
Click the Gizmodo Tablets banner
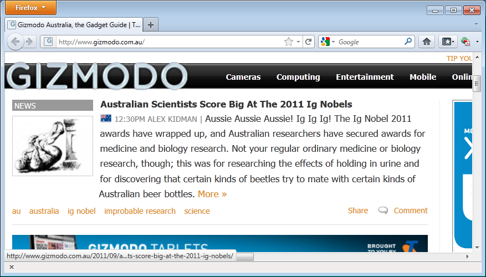[220, 243]
